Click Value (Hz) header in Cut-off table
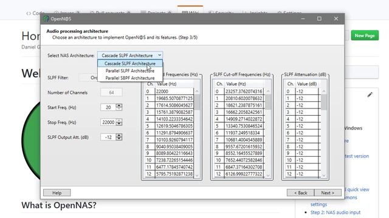 pyautogui.click(x=236, y=84)
